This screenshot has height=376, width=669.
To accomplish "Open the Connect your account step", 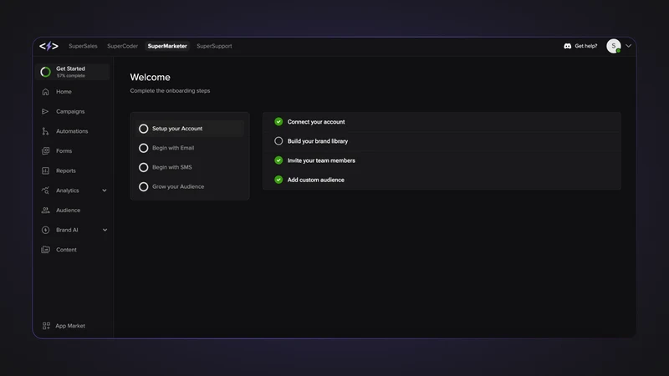I will [x=442, y=121].
